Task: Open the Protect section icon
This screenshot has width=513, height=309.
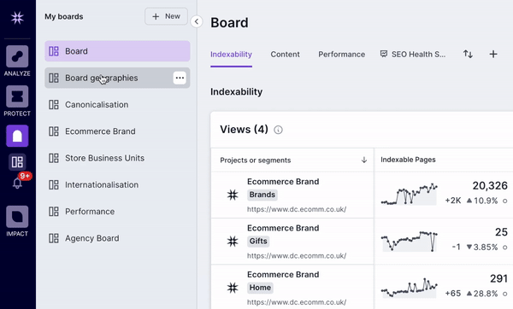Action: 17,96
